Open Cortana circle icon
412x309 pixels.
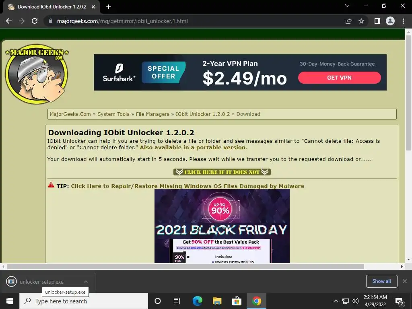click(x=157, y=301)
